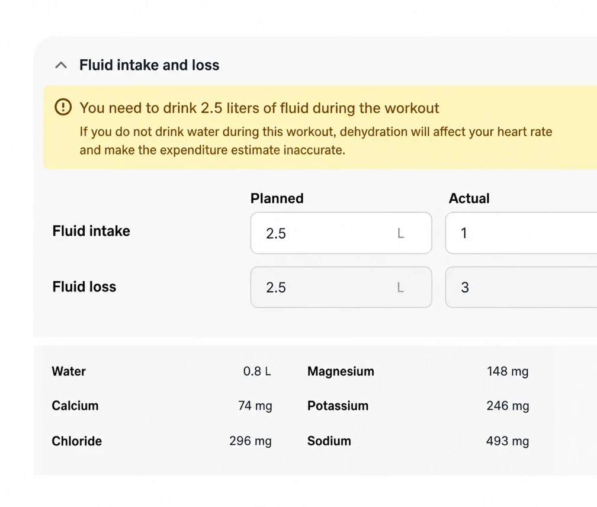
Task: Click the dehydration warning description text
Action: click(316, 141)
